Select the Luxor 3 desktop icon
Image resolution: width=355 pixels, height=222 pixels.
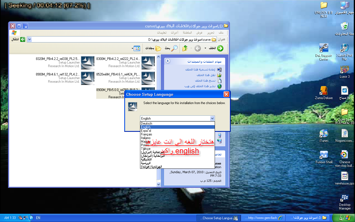344,72
